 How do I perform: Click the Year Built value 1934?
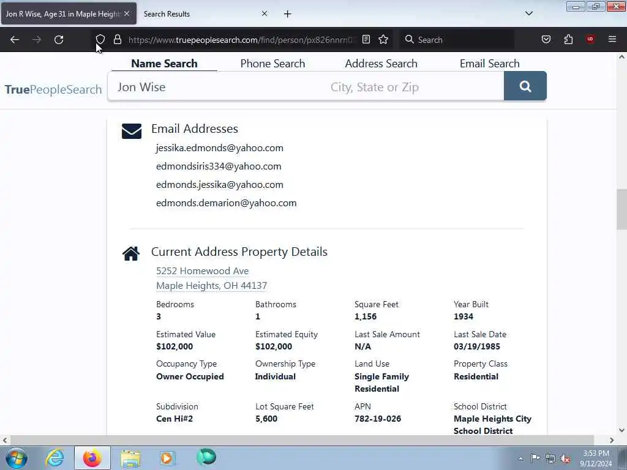coord(463,316)
